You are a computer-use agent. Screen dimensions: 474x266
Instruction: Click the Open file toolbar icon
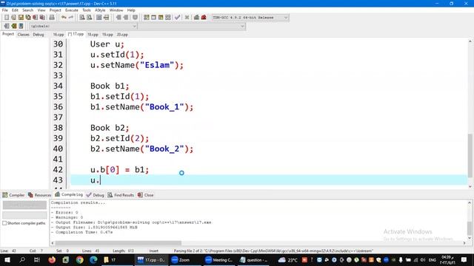coord(13,18)
